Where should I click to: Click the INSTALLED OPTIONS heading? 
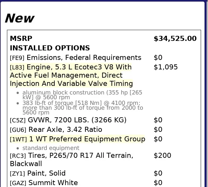click(50, 48)
